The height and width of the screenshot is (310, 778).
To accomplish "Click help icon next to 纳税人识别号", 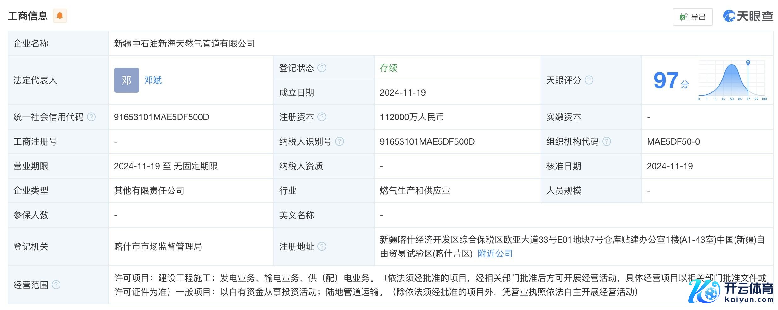I will click(340, 141).
